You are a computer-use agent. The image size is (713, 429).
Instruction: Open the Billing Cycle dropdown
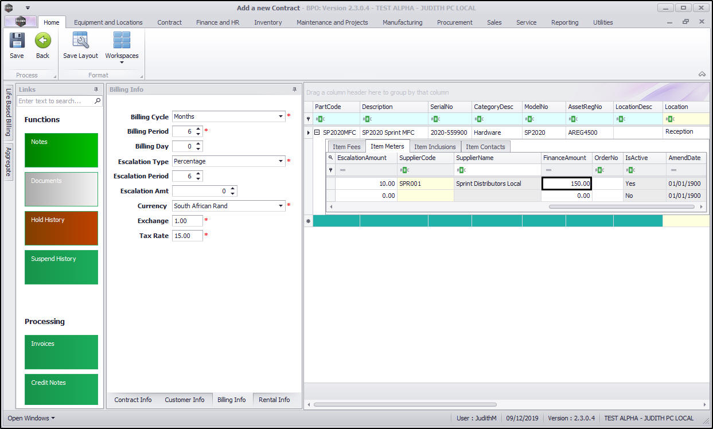280,116
